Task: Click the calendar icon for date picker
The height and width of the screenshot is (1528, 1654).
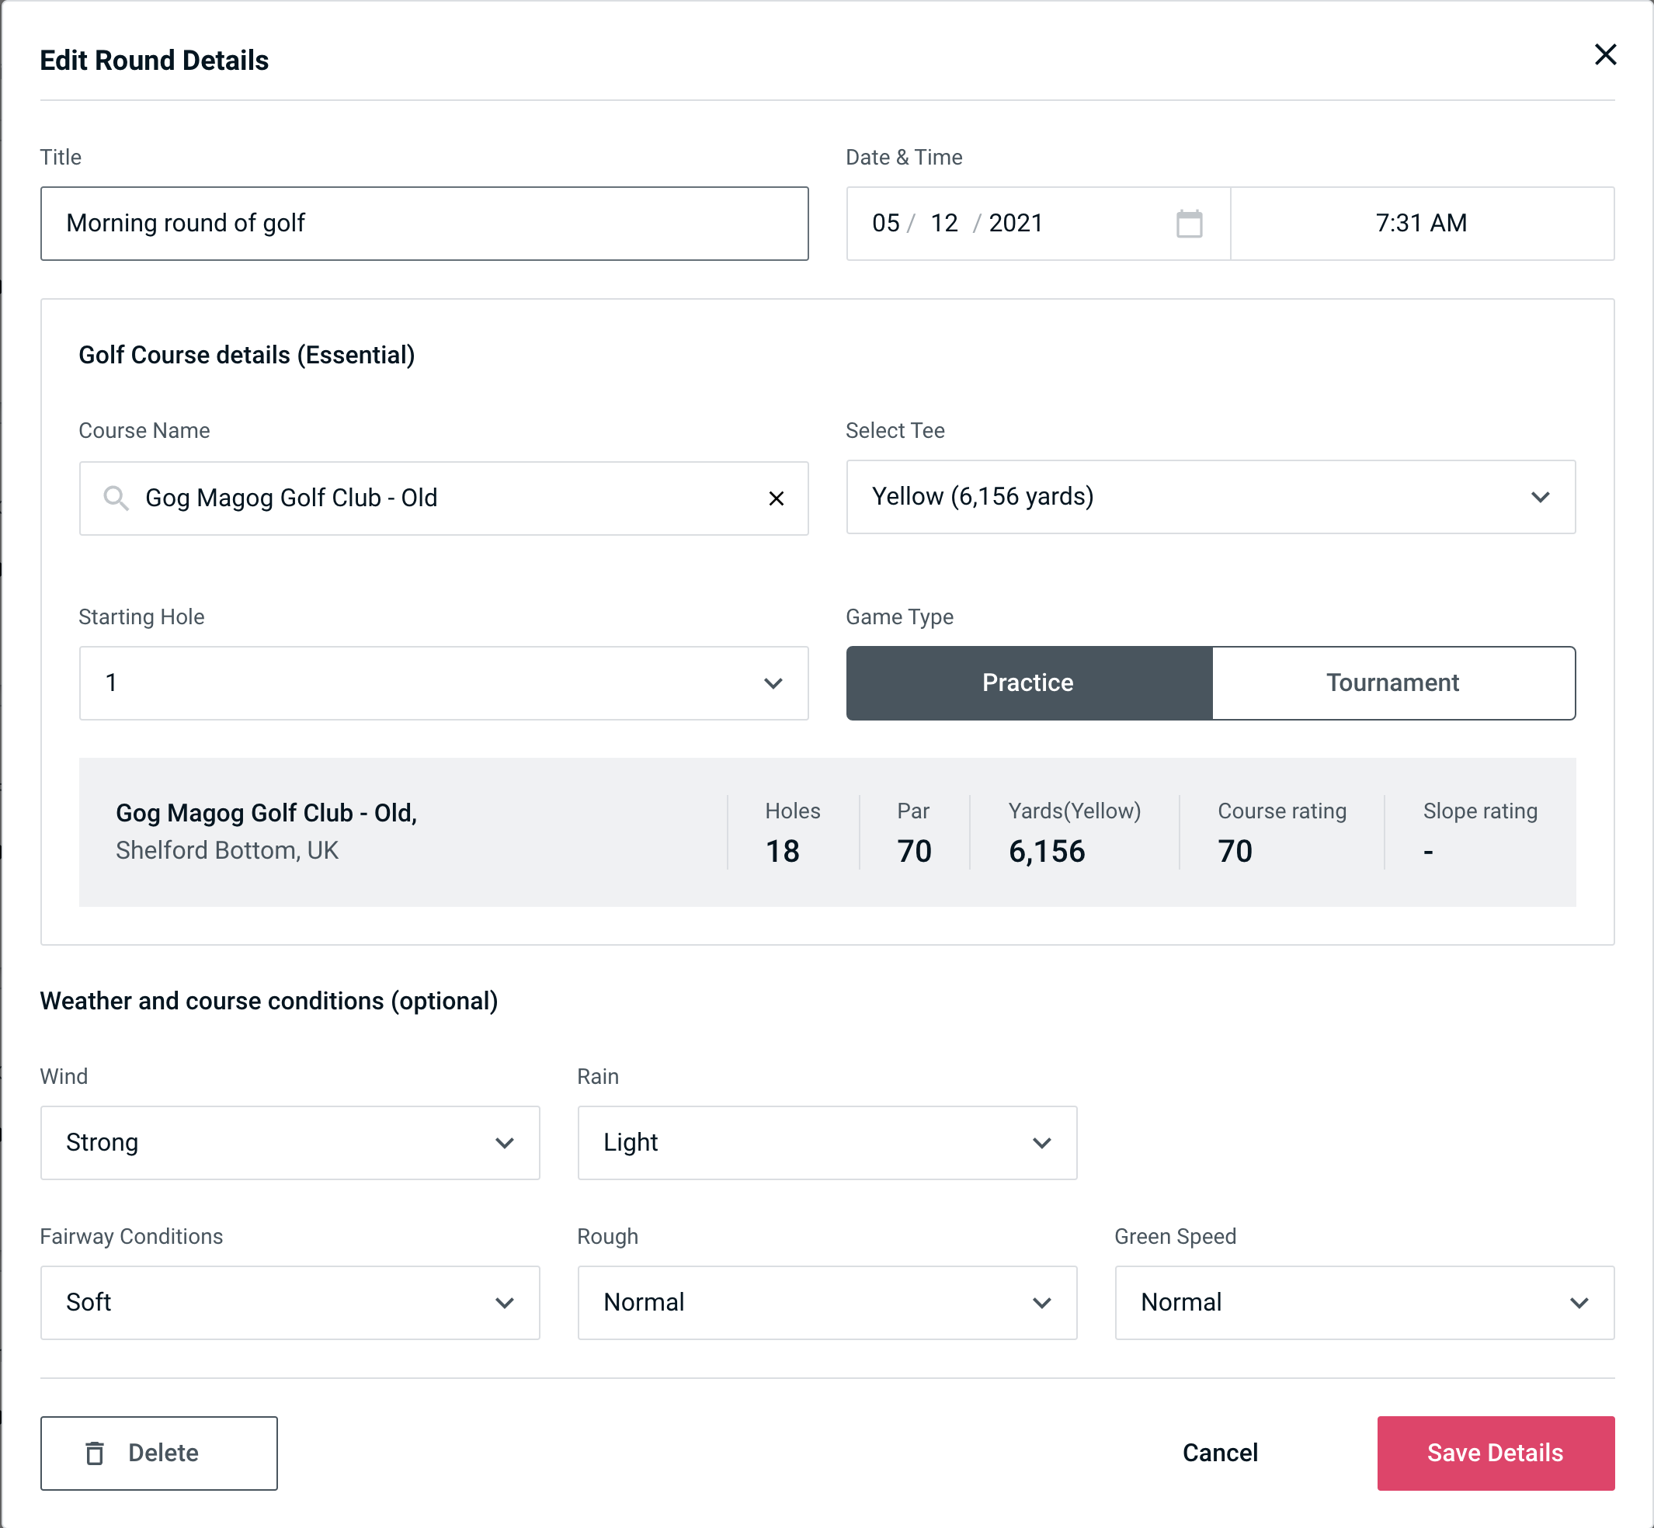Action: tap(1190, 224)
